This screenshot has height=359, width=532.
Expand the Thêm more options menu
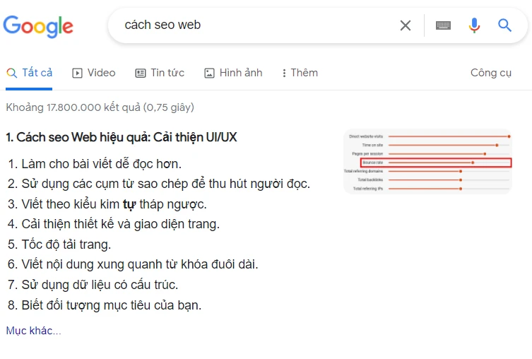300,73
